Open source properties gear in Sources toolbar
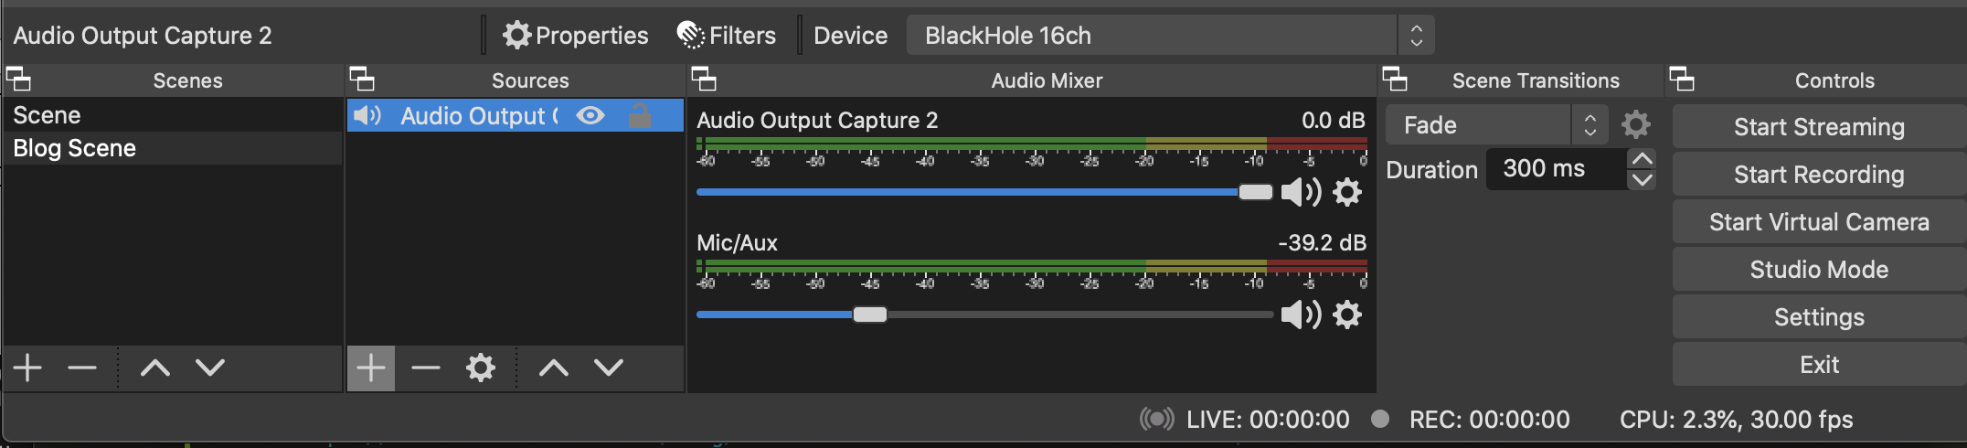Image resolution: width=1967 pixels, height=448 pixels. tap(481, 368)
